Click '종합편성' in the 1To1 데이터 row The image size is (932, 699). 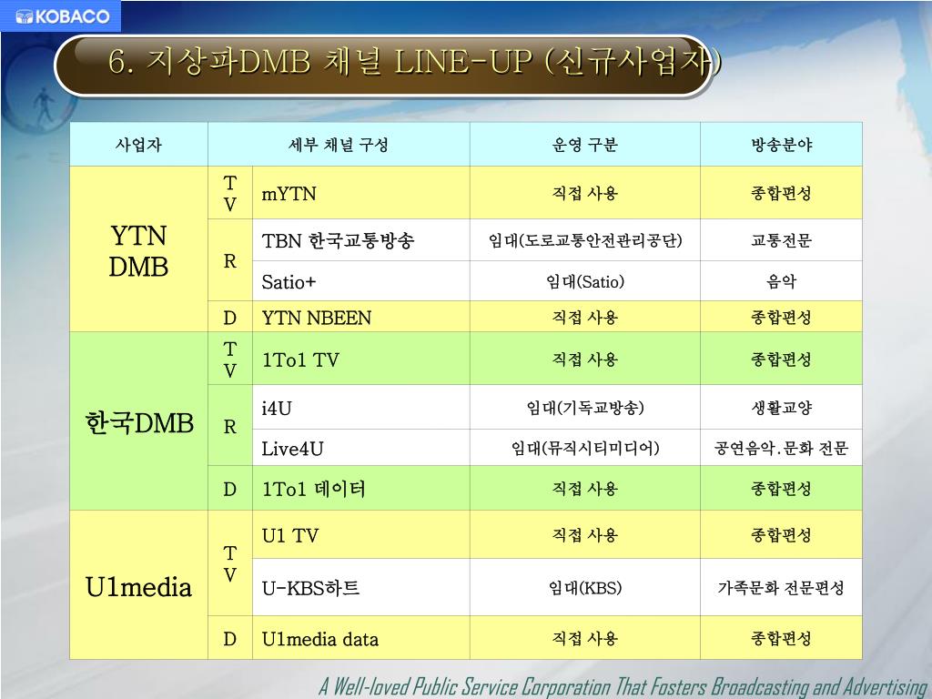[781, 488]
